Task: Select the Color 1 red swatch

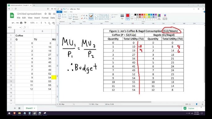Action: [128, 16]
